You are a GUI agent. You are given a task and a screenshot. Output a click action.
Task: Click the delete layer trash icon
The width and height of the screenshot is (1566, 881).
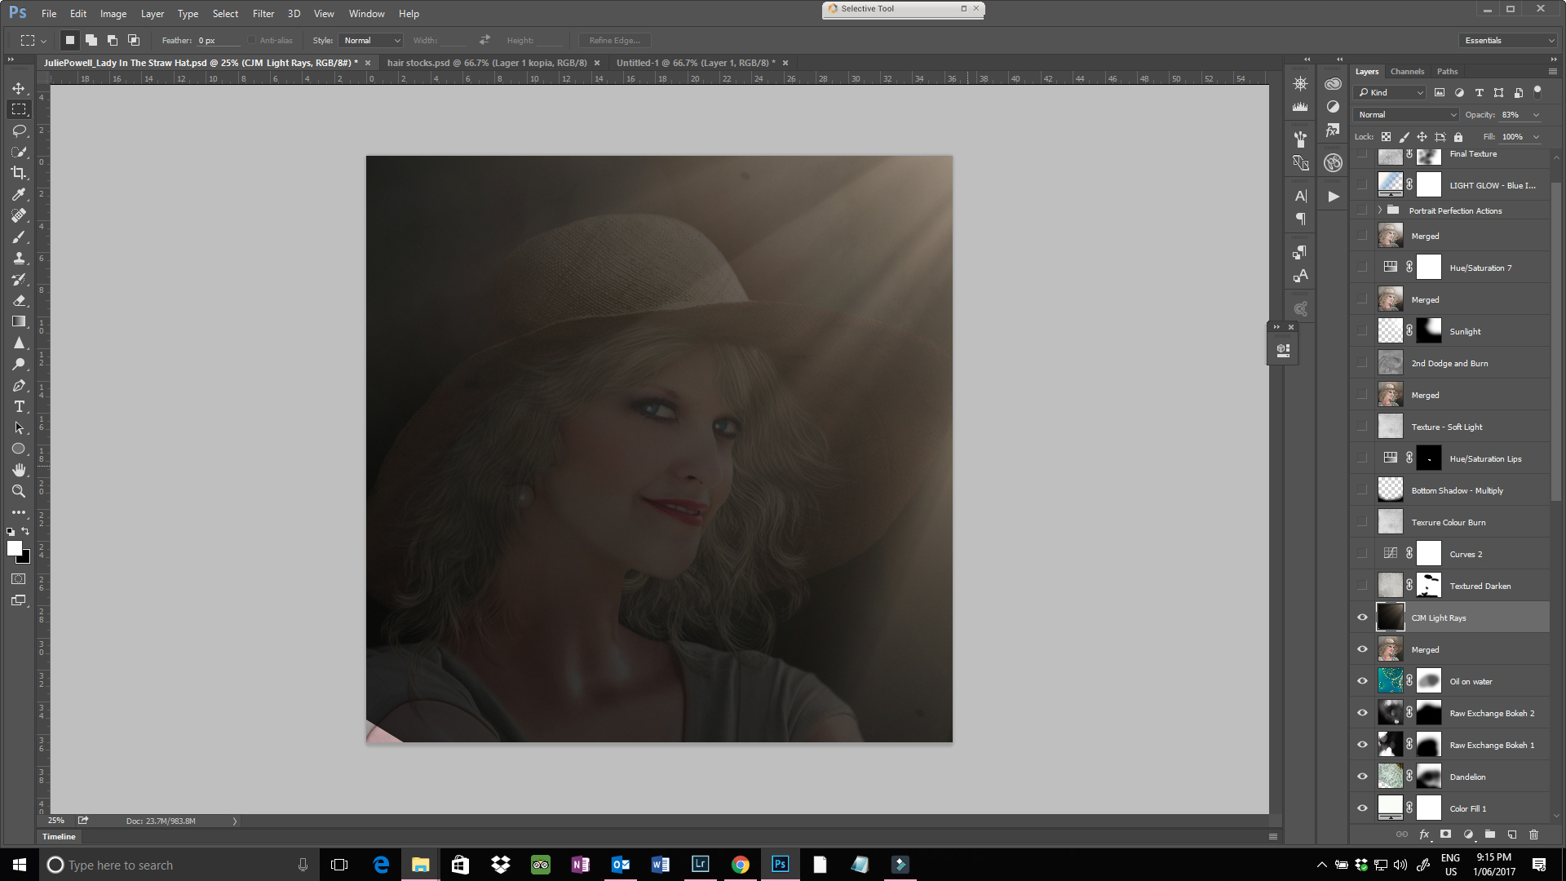(1533, 835)
